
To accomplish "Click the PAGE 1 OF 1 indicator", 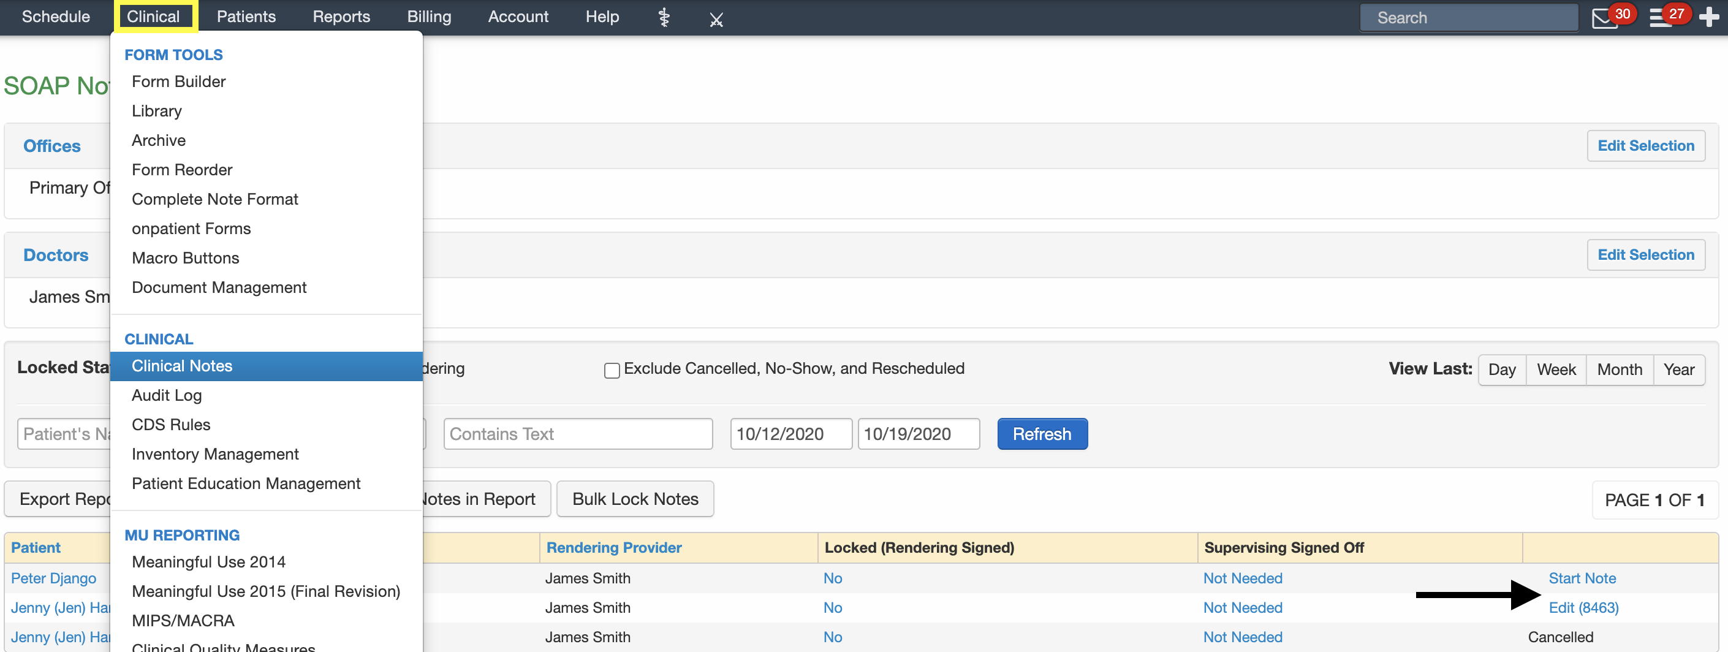I will coord(1654,500).
